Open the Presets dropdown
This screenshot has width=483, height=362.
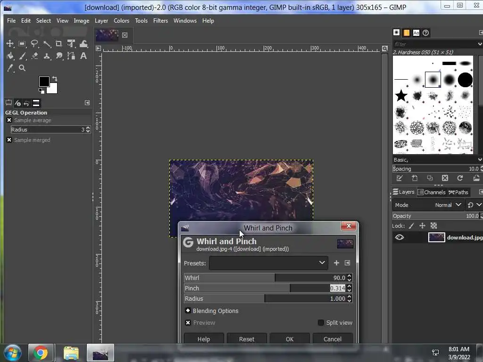tap(268, 263)
